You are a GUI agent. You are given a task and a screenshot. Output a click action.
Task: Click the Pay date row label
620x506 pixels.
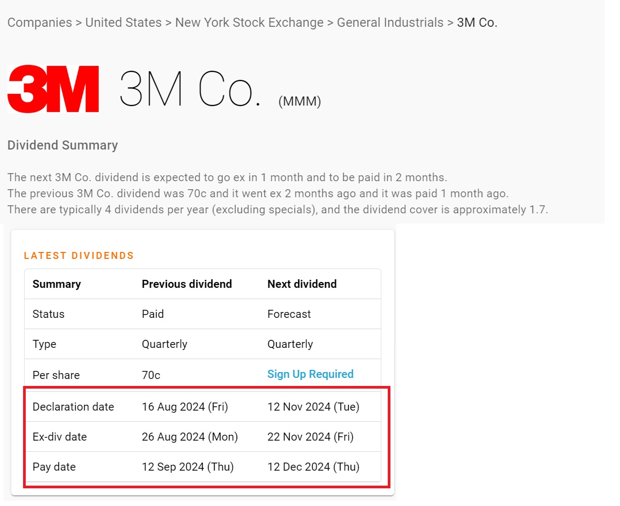54,467
